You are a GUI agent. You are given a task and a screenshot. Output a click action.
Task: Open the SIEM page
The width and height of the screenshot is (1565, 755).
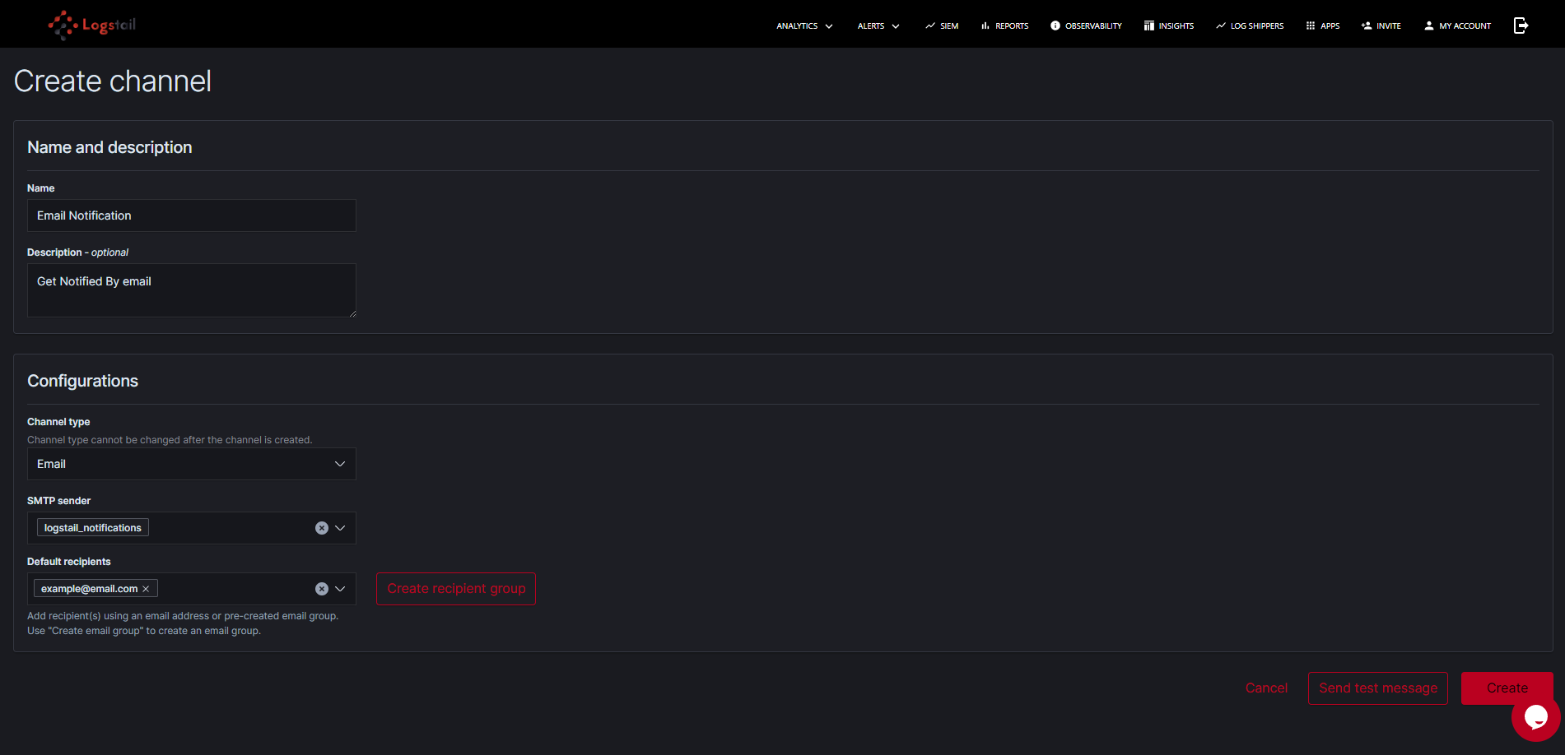(942, 26)
